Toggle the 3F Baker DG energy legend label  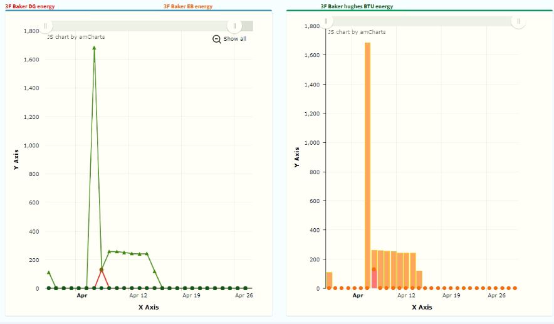[x=30, y=6]
